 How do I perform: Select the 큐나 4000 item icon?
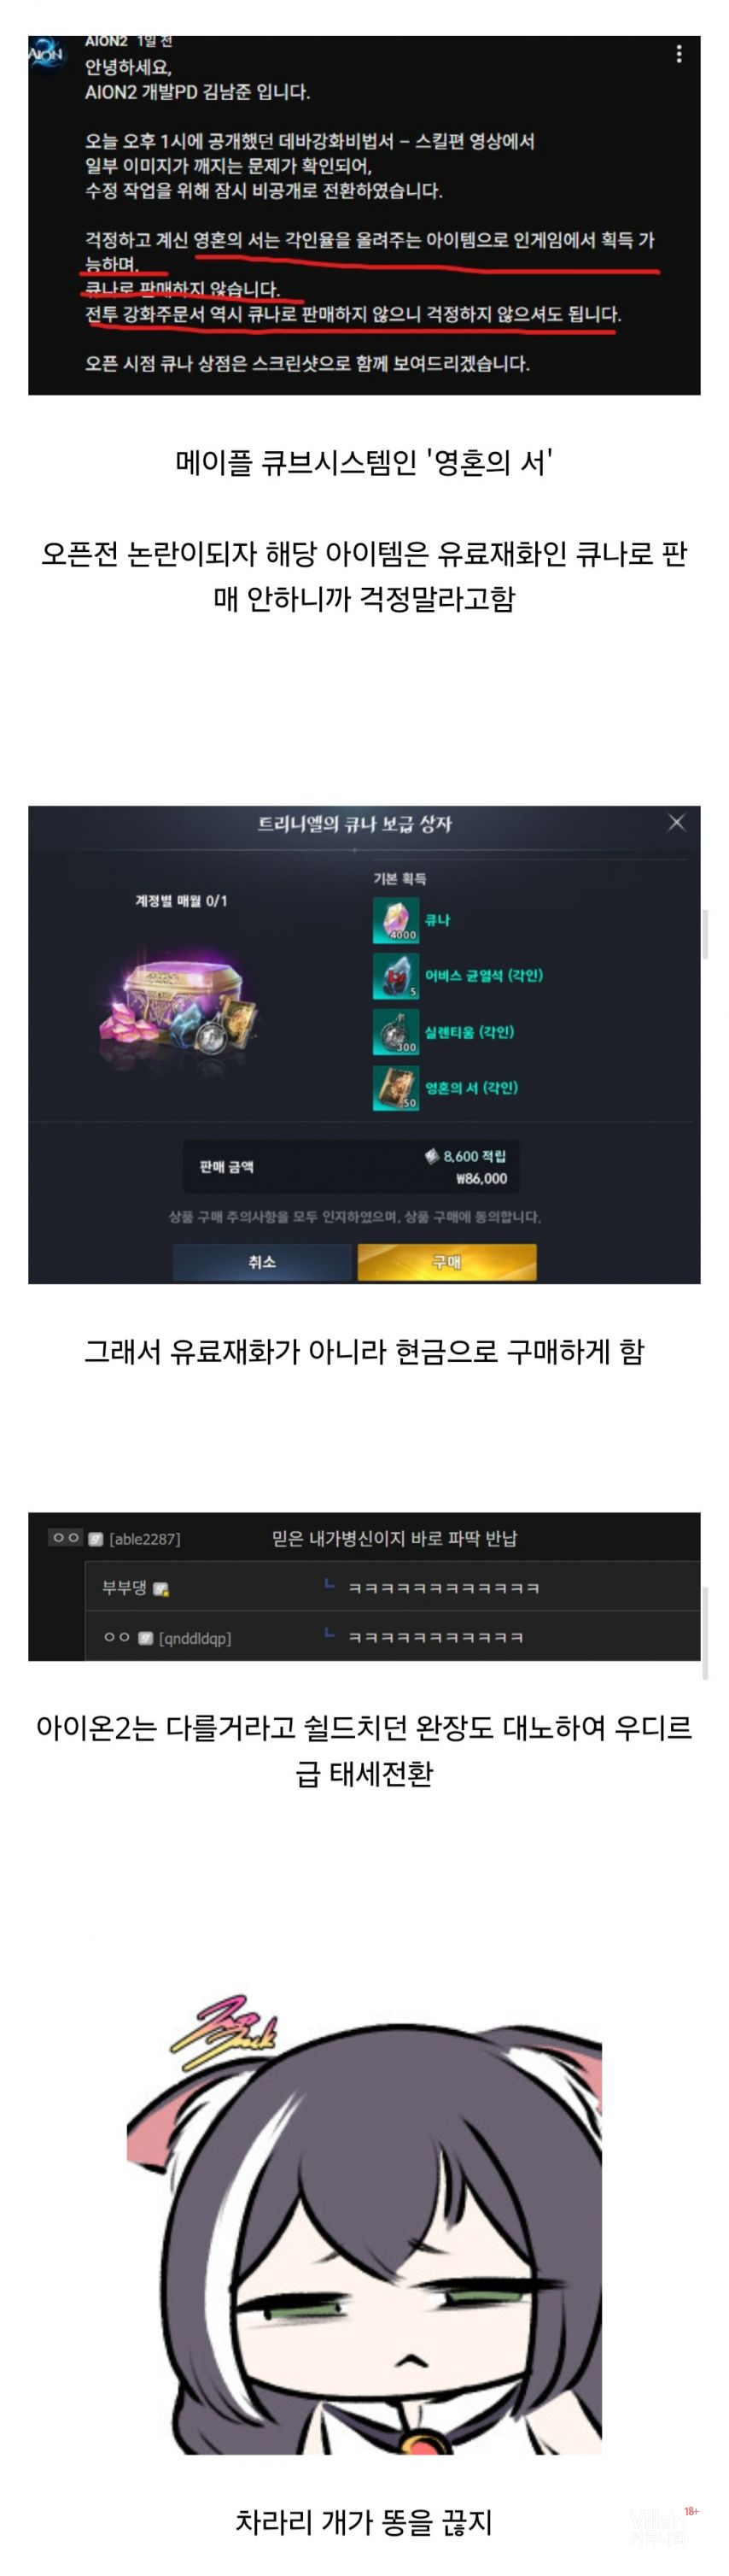[396, 919]
